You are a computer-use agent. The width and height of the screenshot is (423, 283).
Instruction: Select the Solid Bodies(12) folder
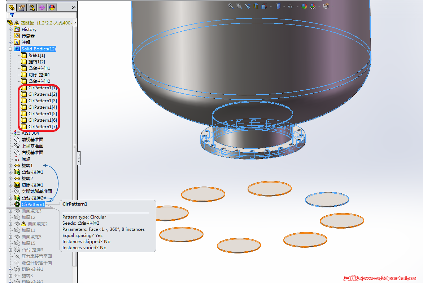click(39, 49)
